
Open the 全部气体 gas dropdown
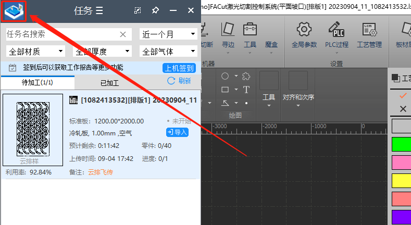tap(169, 52)
